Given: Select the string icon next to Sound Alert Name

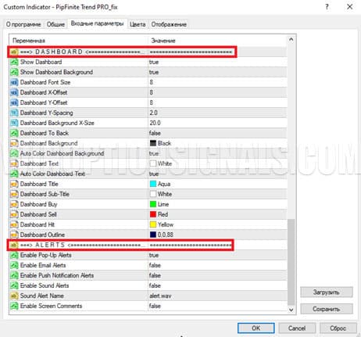Looking at the screenshot, I should [14, 296].
